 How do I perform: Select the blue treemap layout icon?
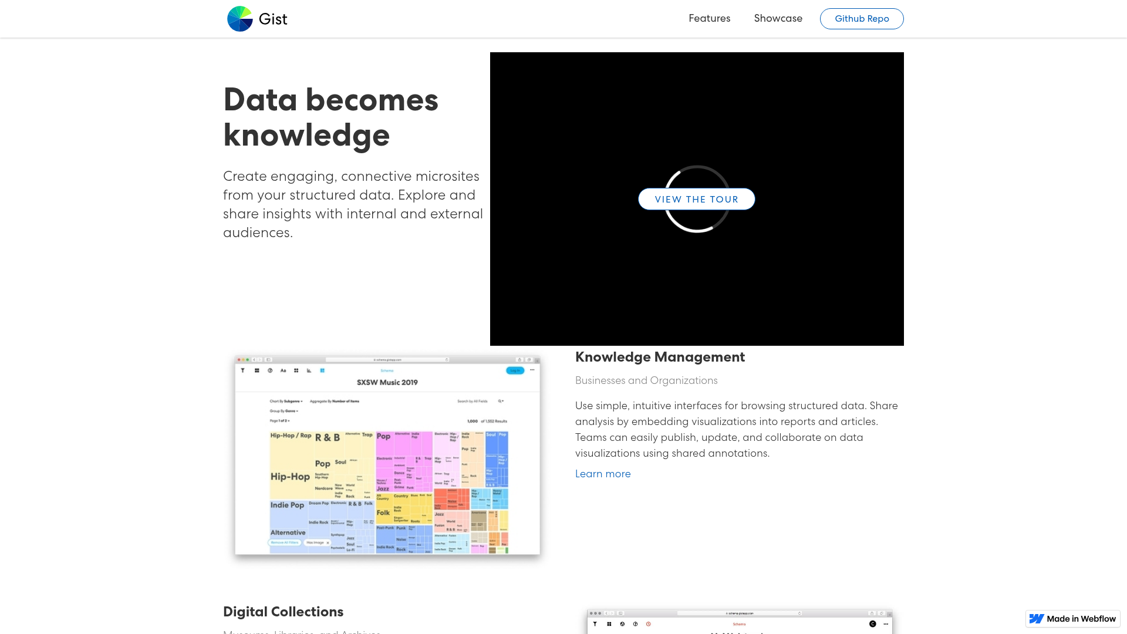[x=322, y=370]
